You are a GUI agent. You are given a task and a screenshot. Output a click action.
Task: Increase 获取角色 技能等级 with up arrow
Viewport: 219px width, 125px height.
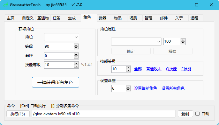[76, 63]
